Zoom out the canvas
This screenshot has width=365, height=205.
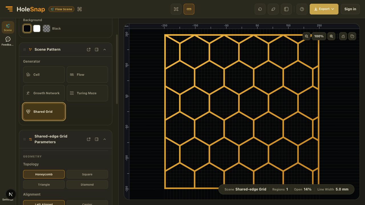tap(307, 36)
